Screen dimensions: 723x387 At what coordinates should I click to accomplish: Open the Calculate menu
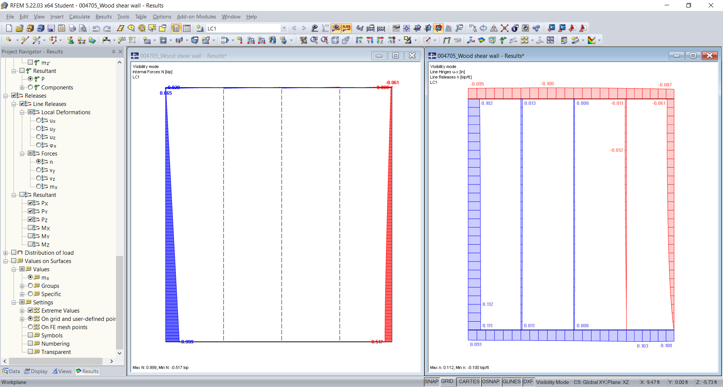coord(79,17)
